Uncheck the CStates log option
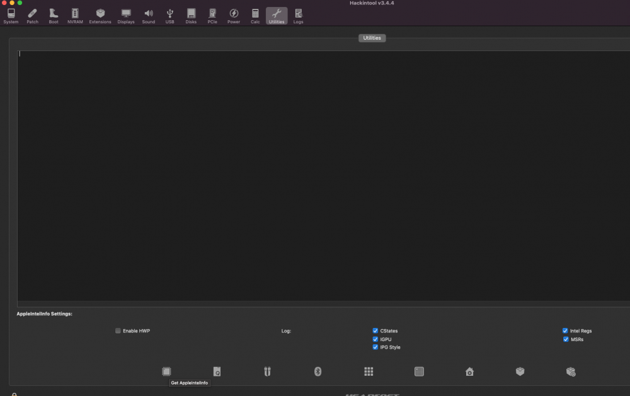The image size is (630, 396). (375, 331)
